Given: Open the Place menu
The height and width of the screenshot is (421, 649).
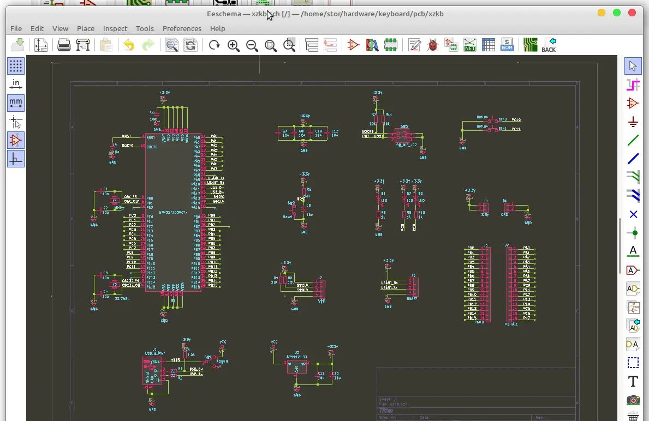Looking at the screenshot, I should tap(85, 28).
